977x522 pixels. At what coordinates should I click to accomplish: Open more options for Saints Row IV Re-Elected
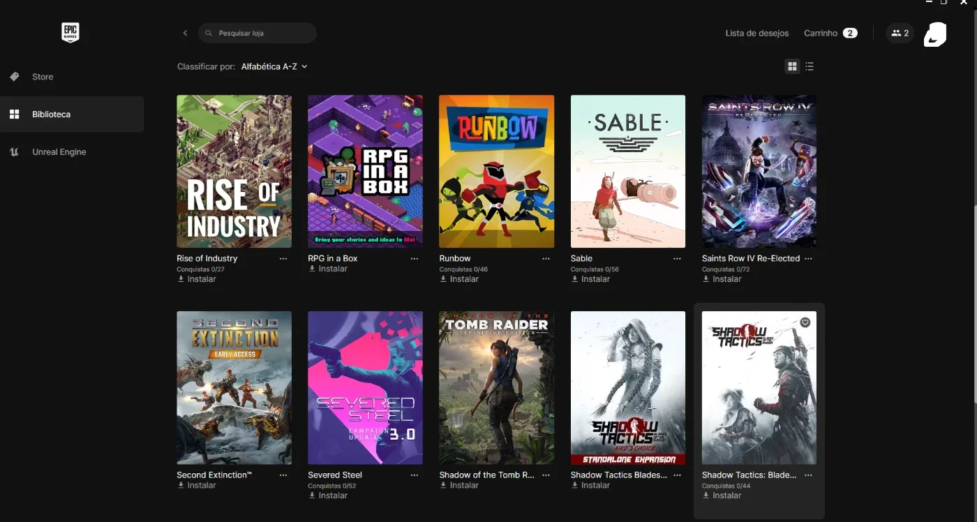(x=808, y=258)
